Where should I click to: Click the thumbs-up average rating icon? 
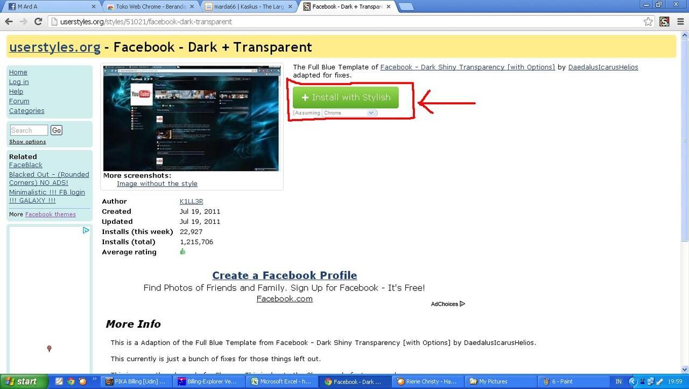click(x=182, y=251)
